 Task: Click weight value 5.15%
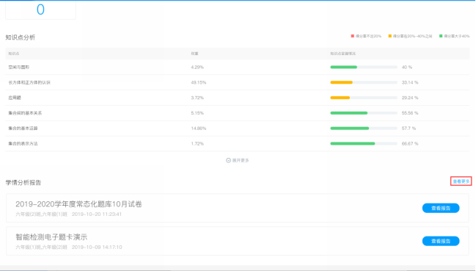197,113
